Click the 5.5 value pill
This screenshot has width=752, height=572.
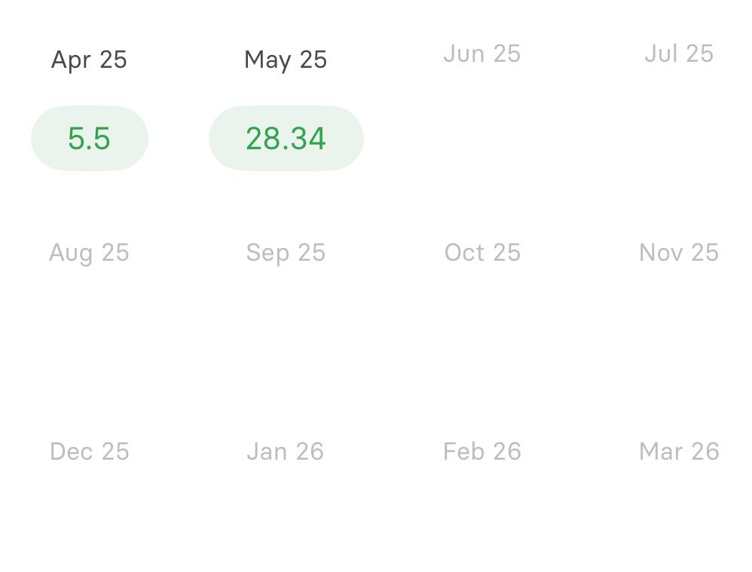pyautogui.click(x=89, y=139)
